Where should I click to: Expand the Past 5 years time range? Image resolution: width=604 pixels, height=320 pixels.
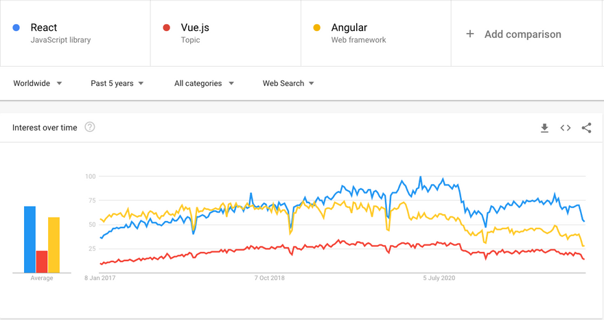pos(117,83)
